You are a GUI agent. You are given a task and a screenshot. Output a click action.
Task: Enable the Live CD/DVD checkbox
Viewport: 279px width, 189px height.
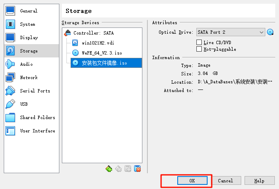pyautogui.click(x=199, y=42)
